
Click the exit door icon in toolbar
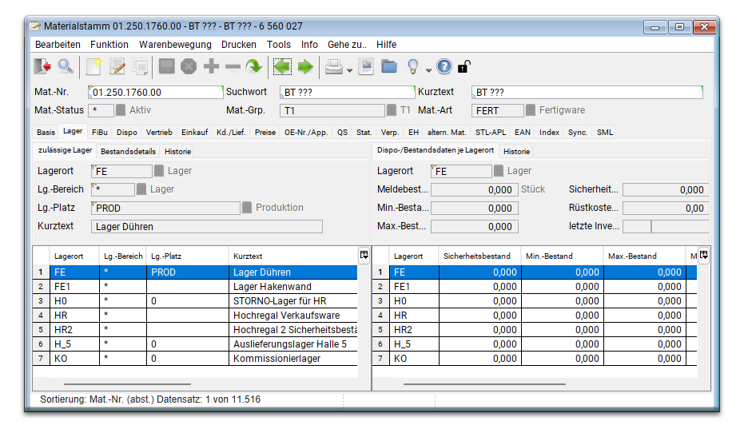[x=42, y=67]
